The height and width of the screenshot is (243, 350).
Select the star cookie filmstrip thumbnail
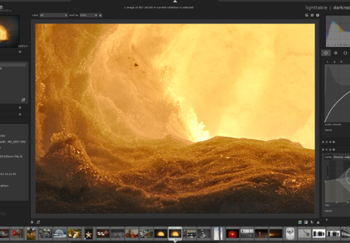(89, 234)
